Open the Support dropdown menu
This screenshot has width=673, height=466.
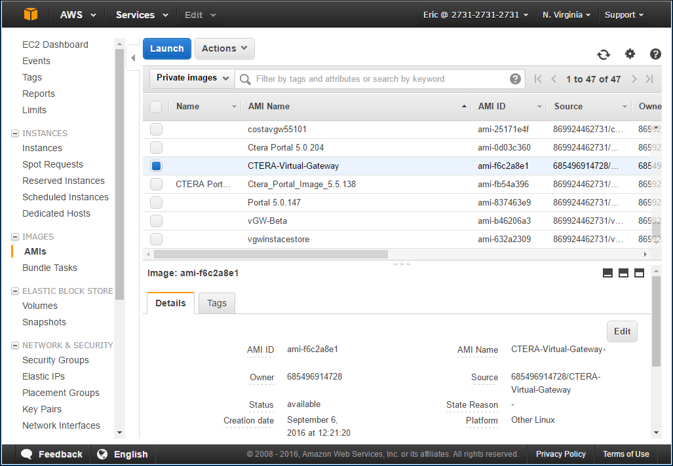point(624,14)
